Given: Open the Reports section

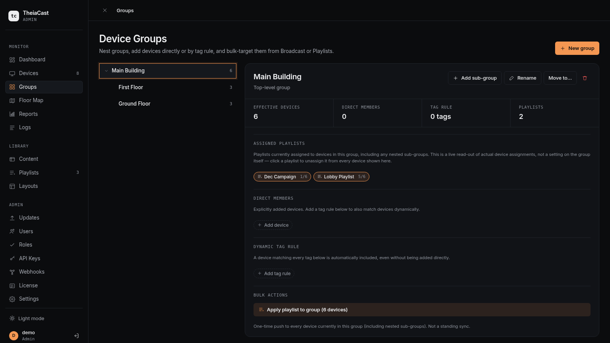Looking at the screenshot, I should point(44,114).
